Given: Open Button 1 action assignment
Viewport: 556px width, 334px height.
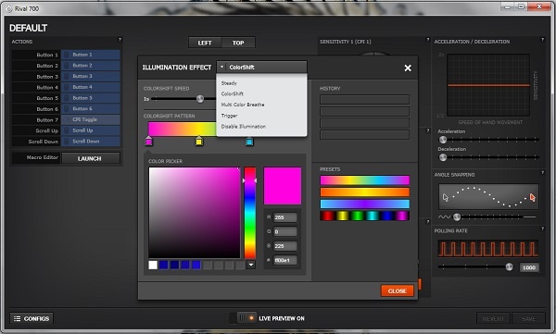Looking at the screenshot, I should [91, 55].
